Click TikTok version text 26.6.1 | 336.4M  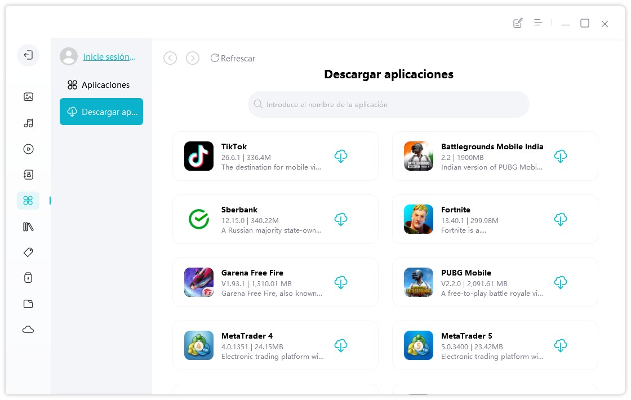[x=246, y=157]
